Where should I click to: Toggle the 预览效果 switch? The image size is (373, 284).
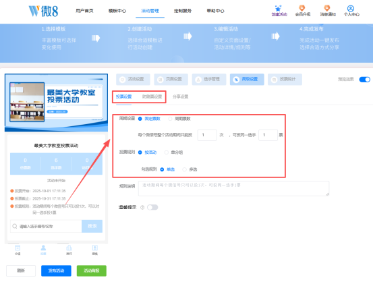364,80
